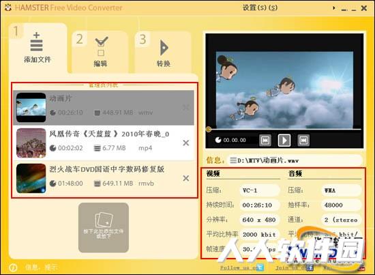Viewport: 375px width, 275px height.
Task: Click the 烈火战车 video thumbnail
Action: 31,178
